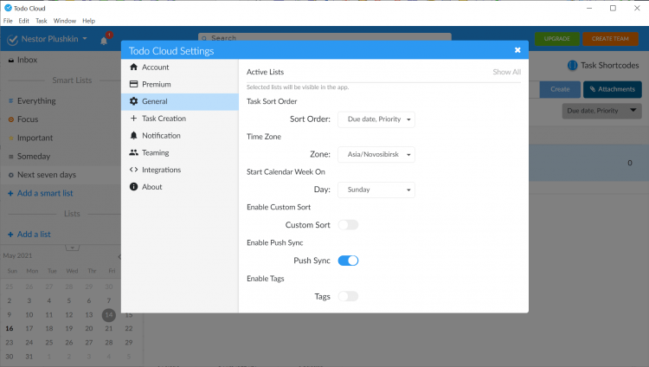Viewport: 649px width, 367px height.
Task: Click the Account home icon
Action: (x=133, y=68)
